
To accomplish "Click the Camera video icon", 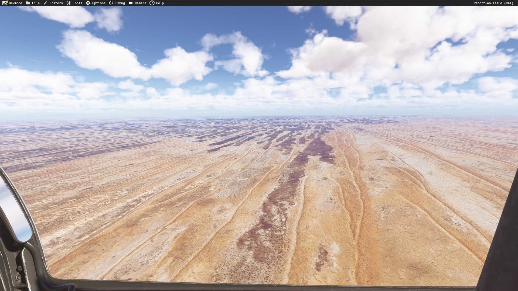I will [x=131, y=3].
